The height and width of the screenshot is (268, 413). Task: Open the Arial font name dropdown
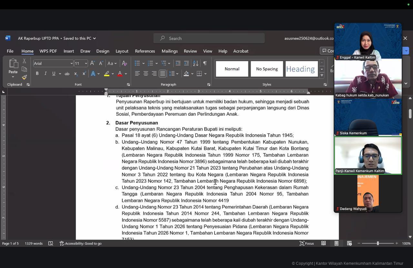point(71,63)
